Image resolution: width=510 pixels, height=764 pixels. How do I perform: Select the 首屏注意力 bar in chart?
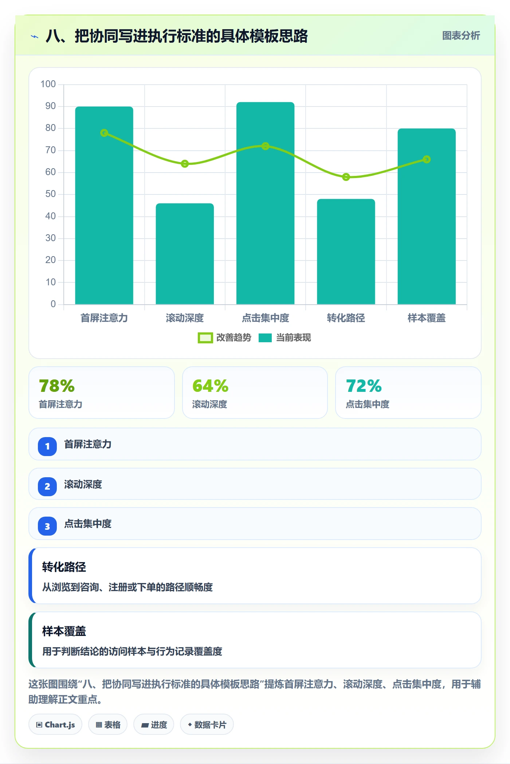pos(104,205)
